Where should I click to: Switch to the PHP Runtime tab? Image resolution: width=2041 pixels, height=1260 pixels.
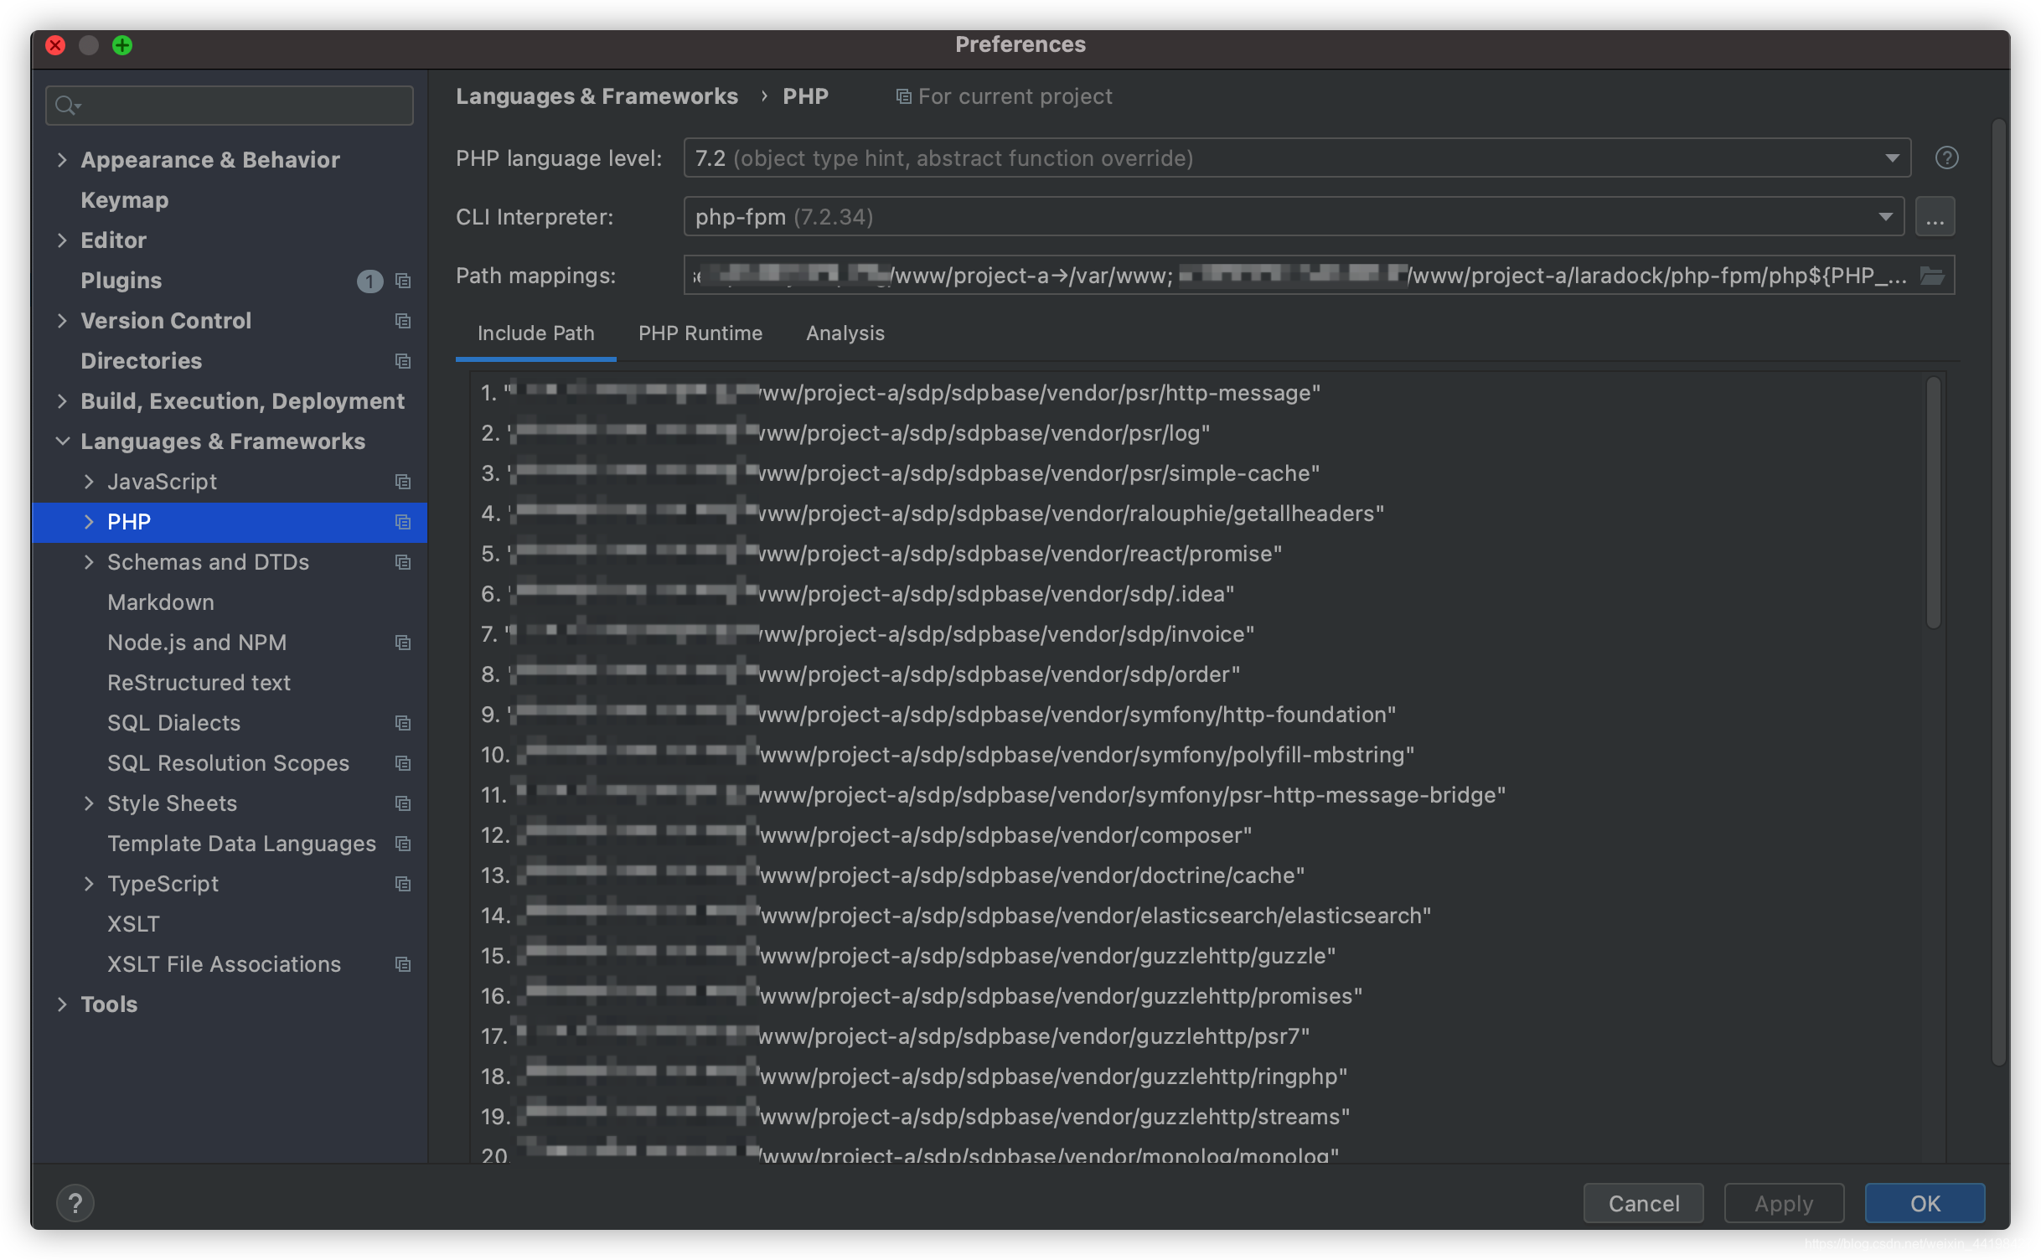[x=700, y=333]
